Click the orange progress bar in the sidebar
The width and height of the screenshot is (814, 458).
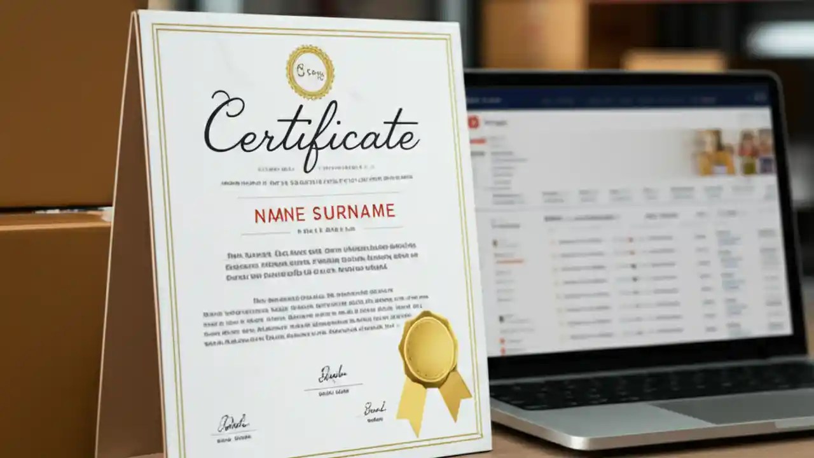click(509, 261)
